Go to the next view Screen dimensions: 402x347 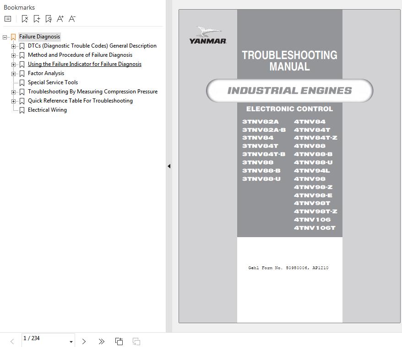[x=136, y=342]
